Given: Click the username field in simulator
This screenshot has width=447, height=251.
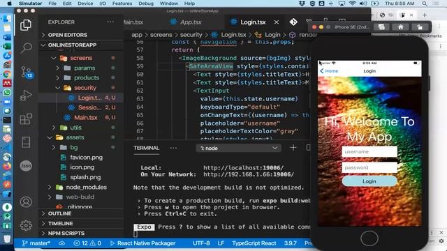Looking at the screenshot, I should tap(369, 152).
